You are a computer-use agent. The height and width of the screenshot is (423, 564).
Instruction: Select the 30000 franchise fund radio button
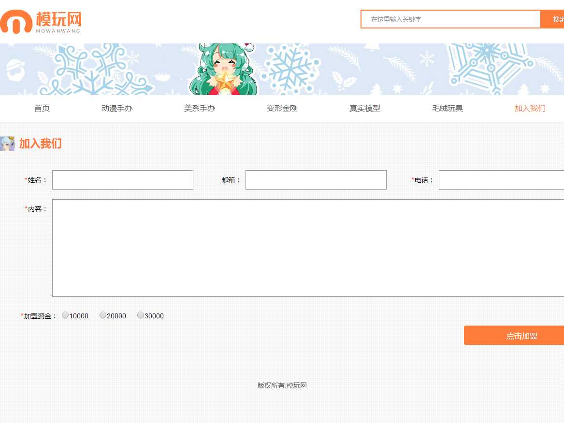[x=141, y=315]
